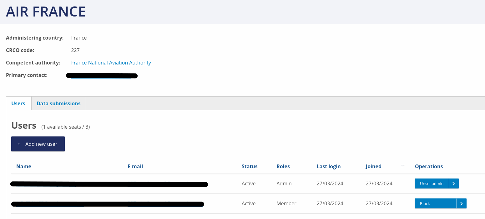Viewport: 485px width, 219px height.
Task: Click the Admin role cell
Action: coord(284,183)
